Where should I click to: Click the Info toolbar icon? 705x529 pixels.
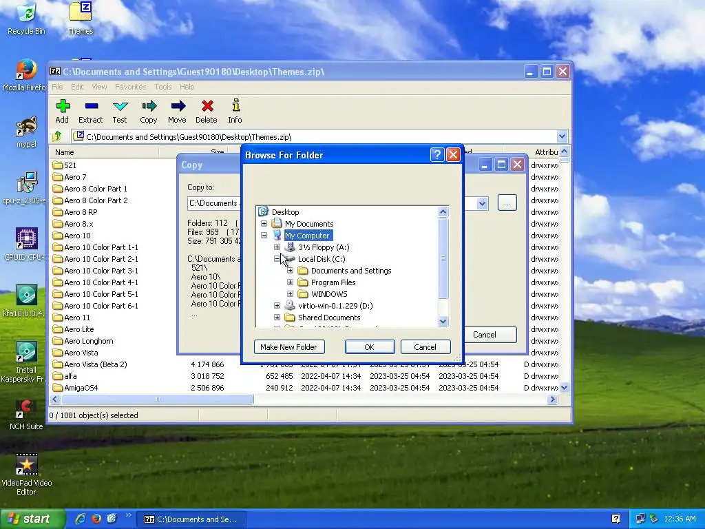tap(235, 105)
